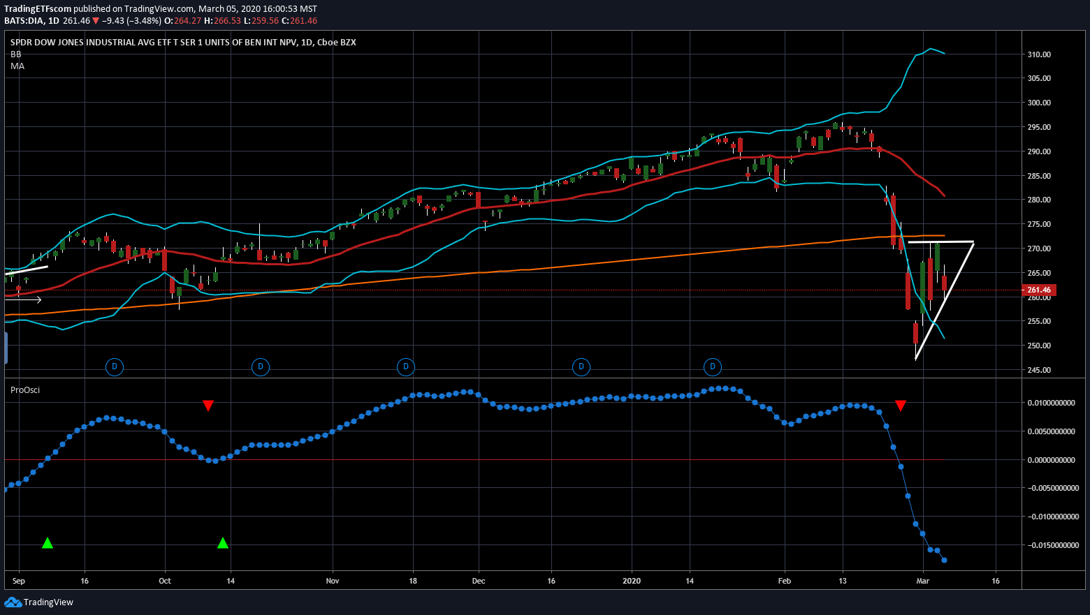Click the 310.00 price axis label

click(x=1039, y=54)
